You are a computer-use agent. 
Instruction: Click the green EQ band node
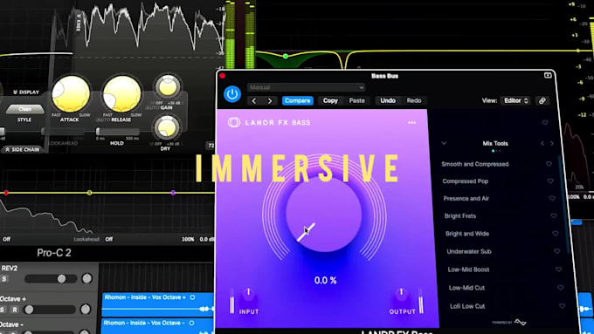point(286,57)
